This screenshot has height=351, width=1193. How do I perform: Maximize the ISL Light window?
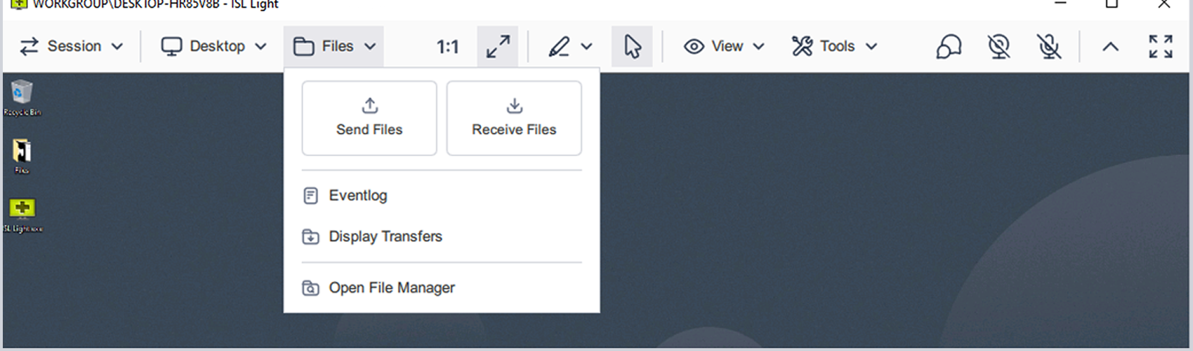click(x=1112, y=4)
